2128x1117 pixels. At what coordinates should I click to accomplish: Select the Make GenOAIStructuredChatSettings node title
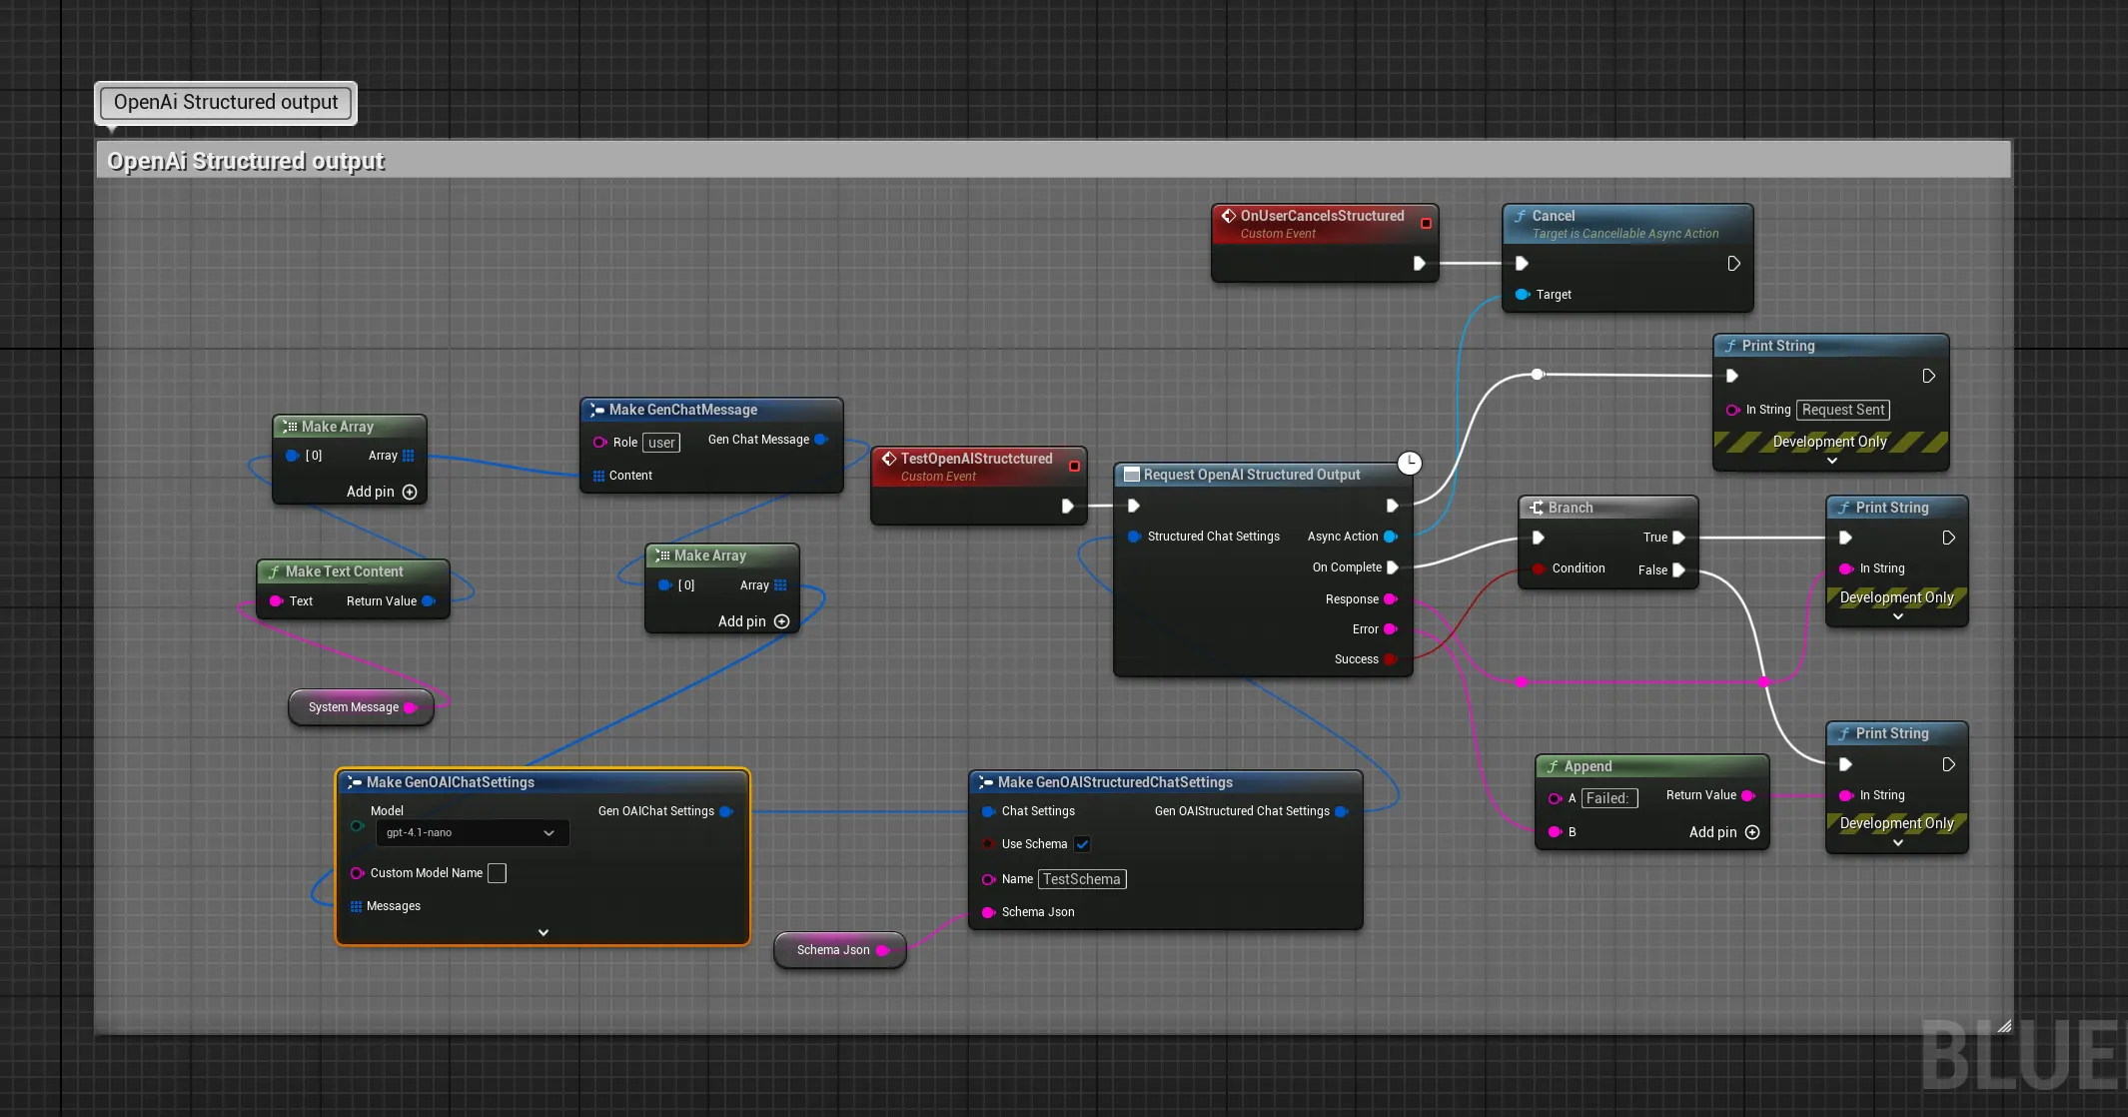click(x=1115, y=782)
